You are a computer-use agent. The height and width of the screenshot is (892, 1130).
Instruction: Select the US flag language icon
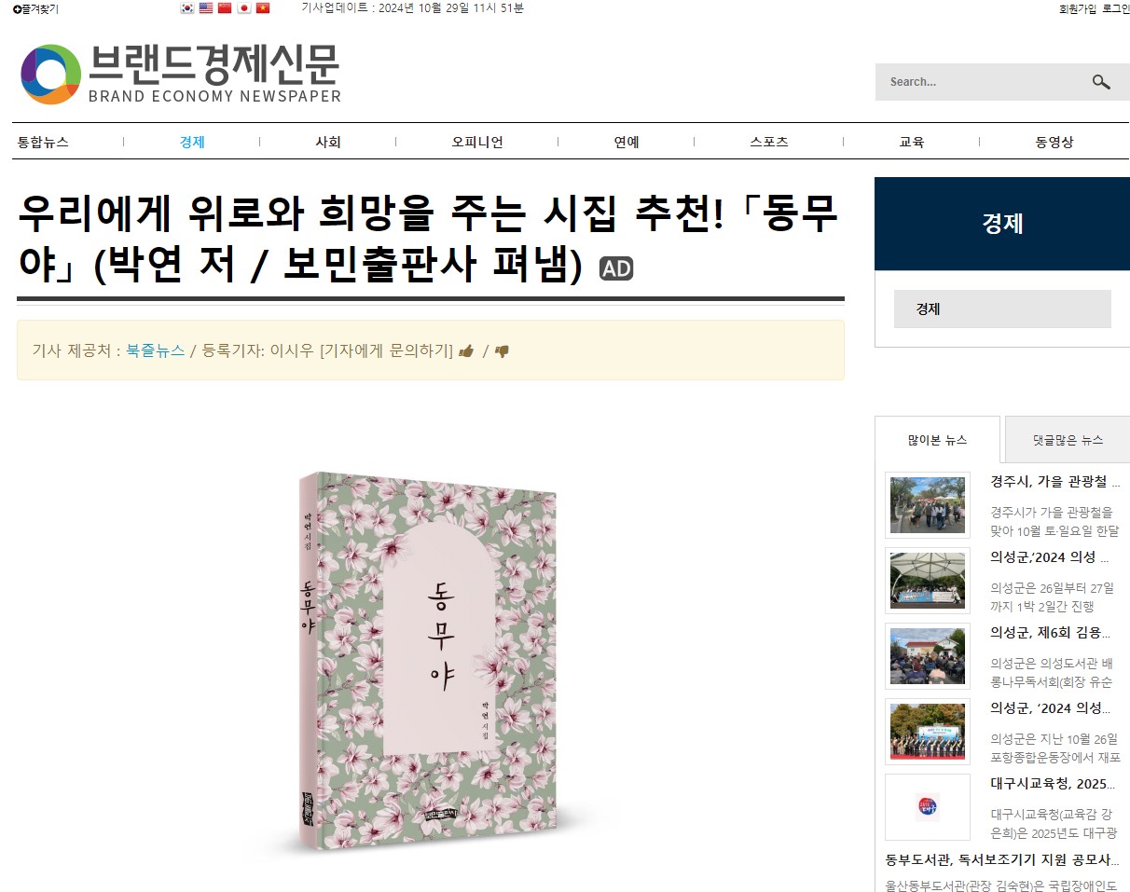[x=206, y=8]
